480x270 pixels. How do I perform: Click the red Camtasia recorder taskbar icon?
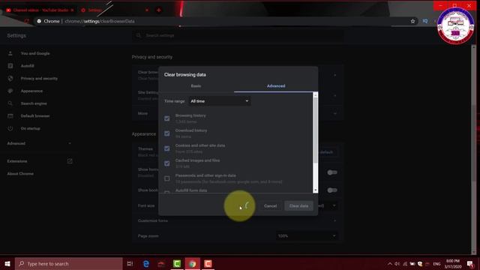pos(208,263)
